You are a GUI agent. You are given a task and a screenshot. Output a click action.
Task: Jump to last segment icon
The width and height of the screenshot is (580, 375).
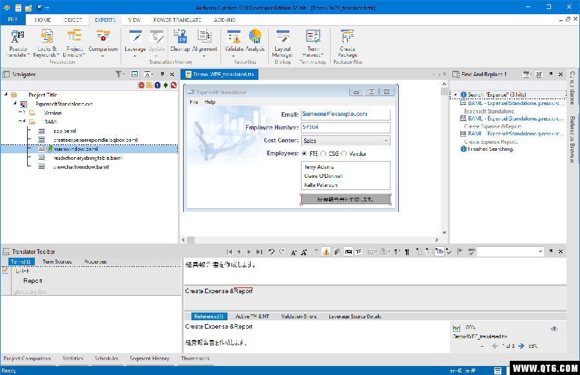point(259,252)
